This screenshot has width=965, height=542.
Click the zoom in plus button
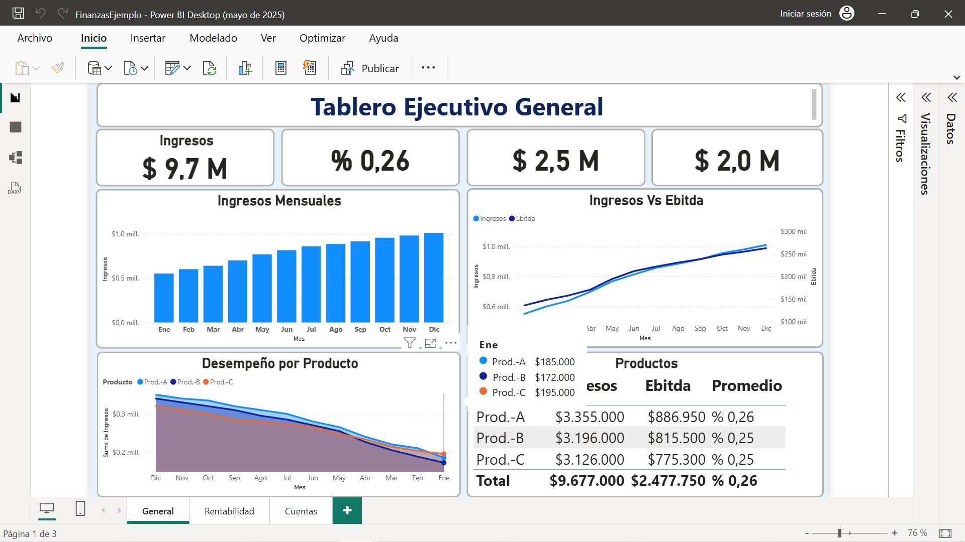click(x=895, y=533)
